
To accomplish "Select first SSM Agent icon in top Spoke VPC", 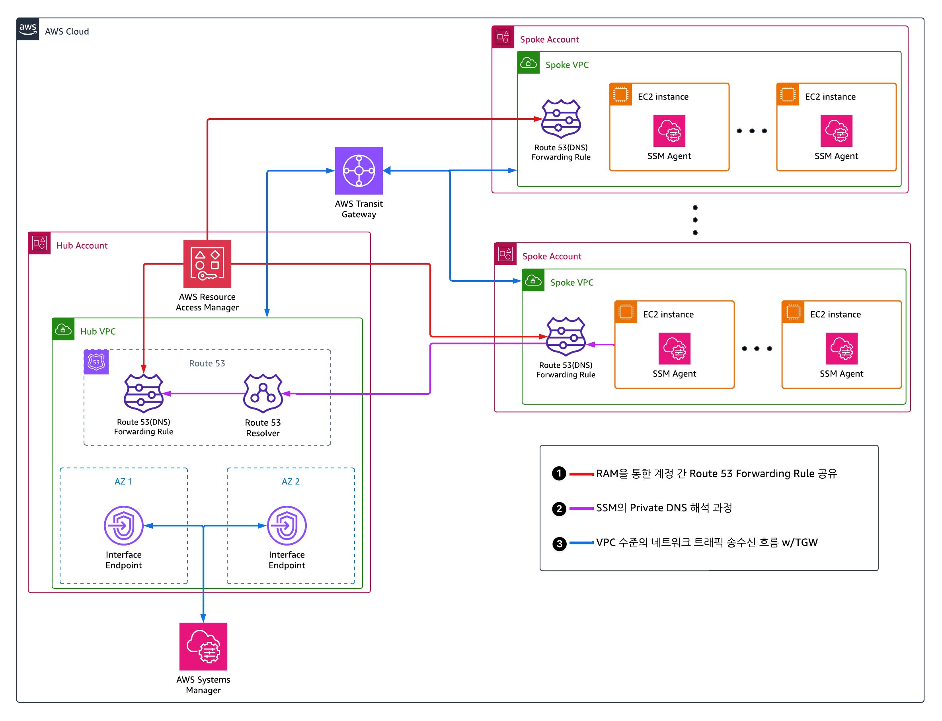I will [x=669, y=131].
